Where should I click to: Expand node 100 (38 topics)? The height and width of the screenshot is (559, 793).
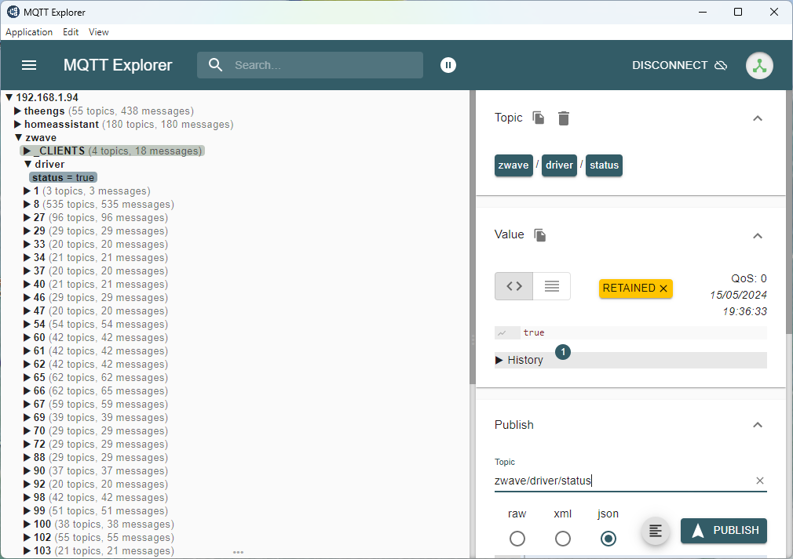coord(27,525)
